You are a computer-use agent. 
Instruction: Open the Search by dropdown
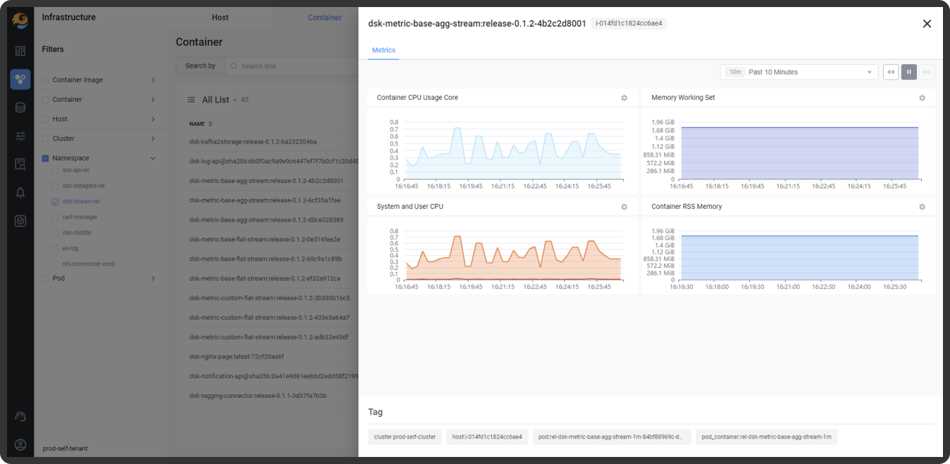click(200, 66)
